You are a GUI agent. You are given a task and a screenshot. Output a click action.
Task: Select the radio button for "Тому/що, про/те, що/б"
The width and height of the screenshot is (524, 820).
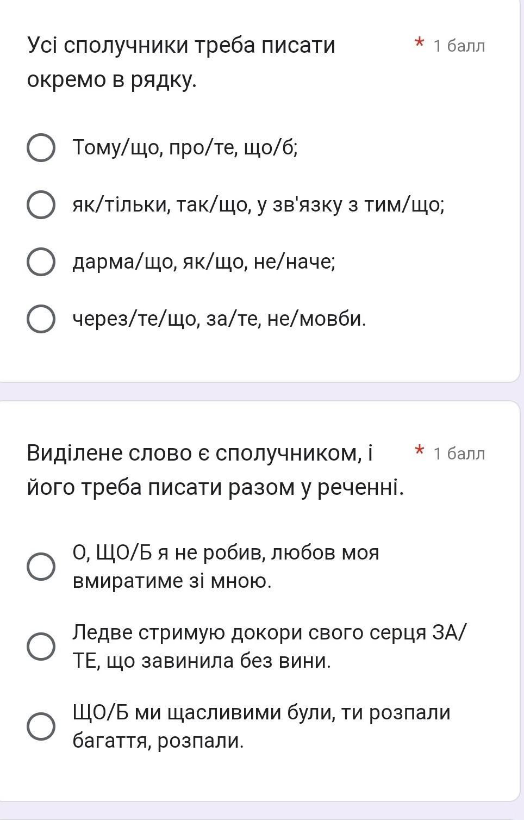pos(41,148)
